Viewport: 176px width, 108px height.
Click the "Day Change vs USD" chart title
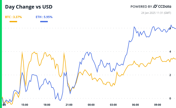[x=29, y=7]
